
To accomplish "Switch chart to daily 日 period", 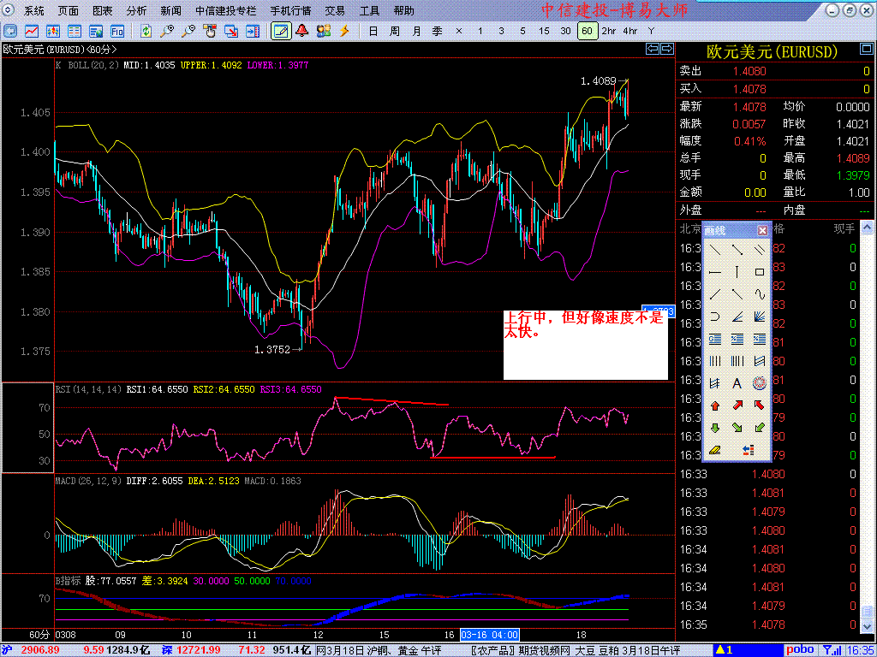I will point(373,31).
